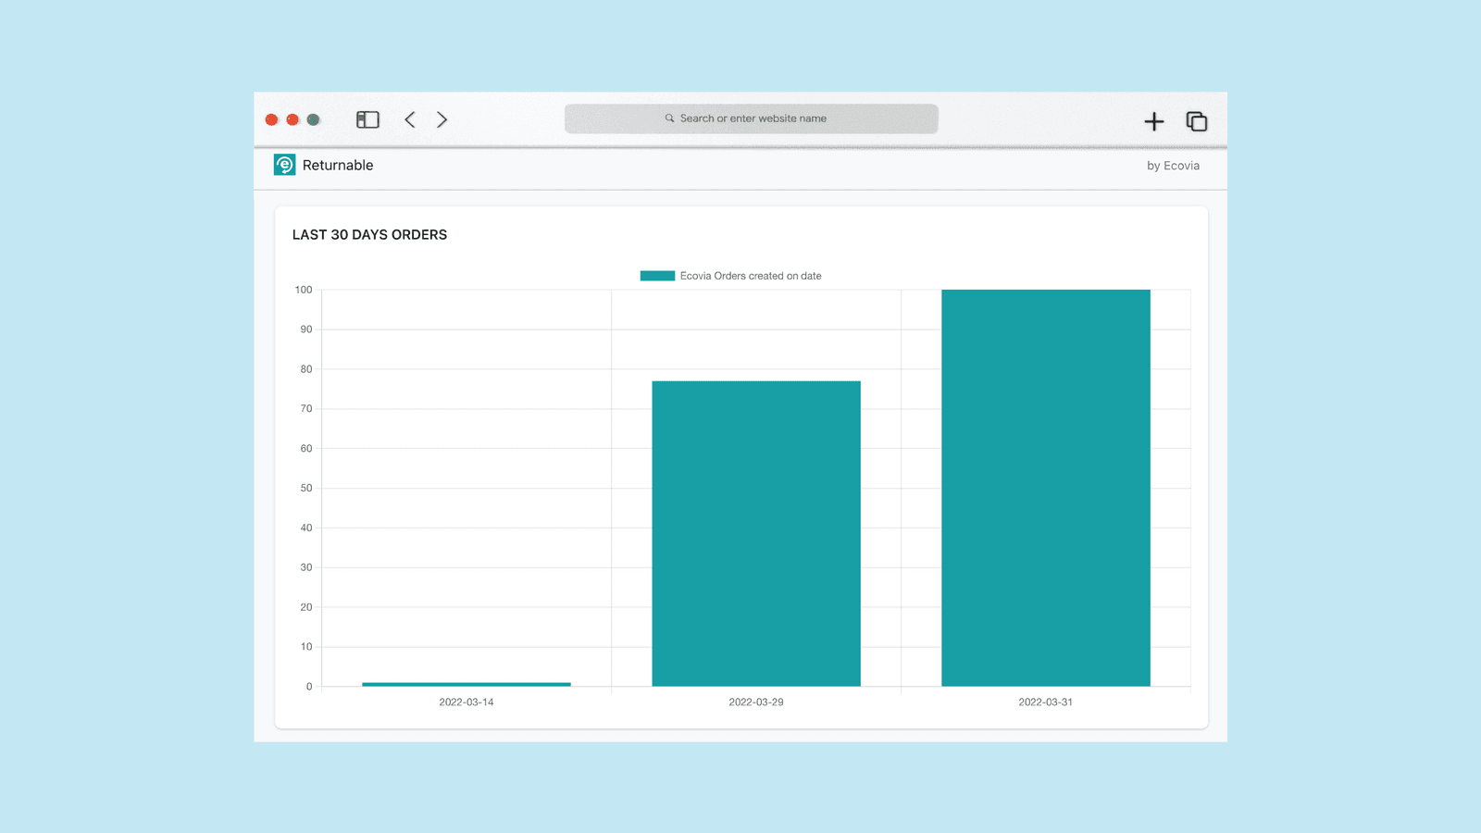Toggle the Ecovia Orders legend entry

click(x=751, y=275)
